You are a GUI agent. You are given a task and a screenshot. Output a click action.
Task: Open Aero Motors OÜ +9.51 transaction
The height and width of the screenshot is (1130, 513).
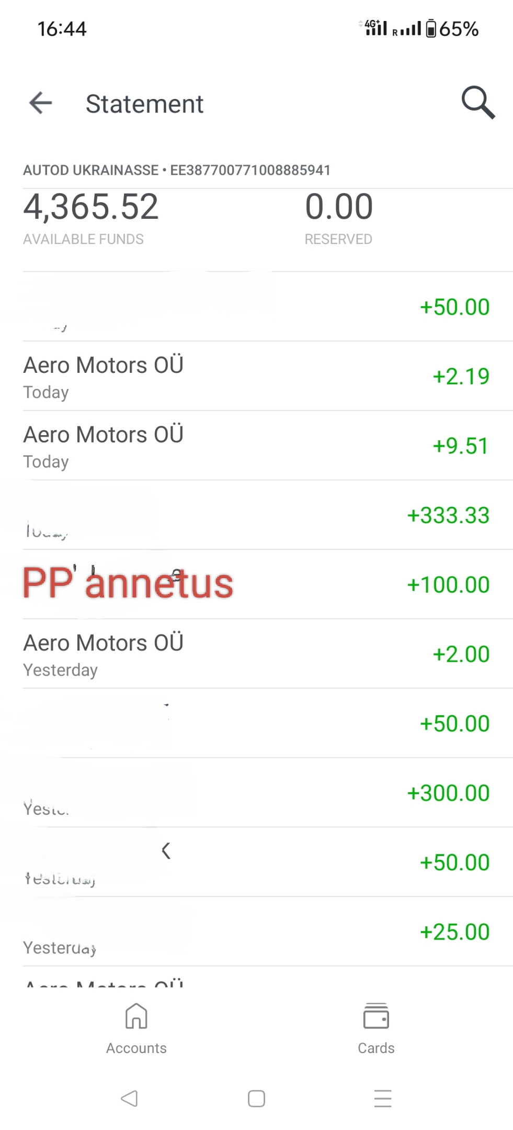pyautogui.click(x=256, y=446)
